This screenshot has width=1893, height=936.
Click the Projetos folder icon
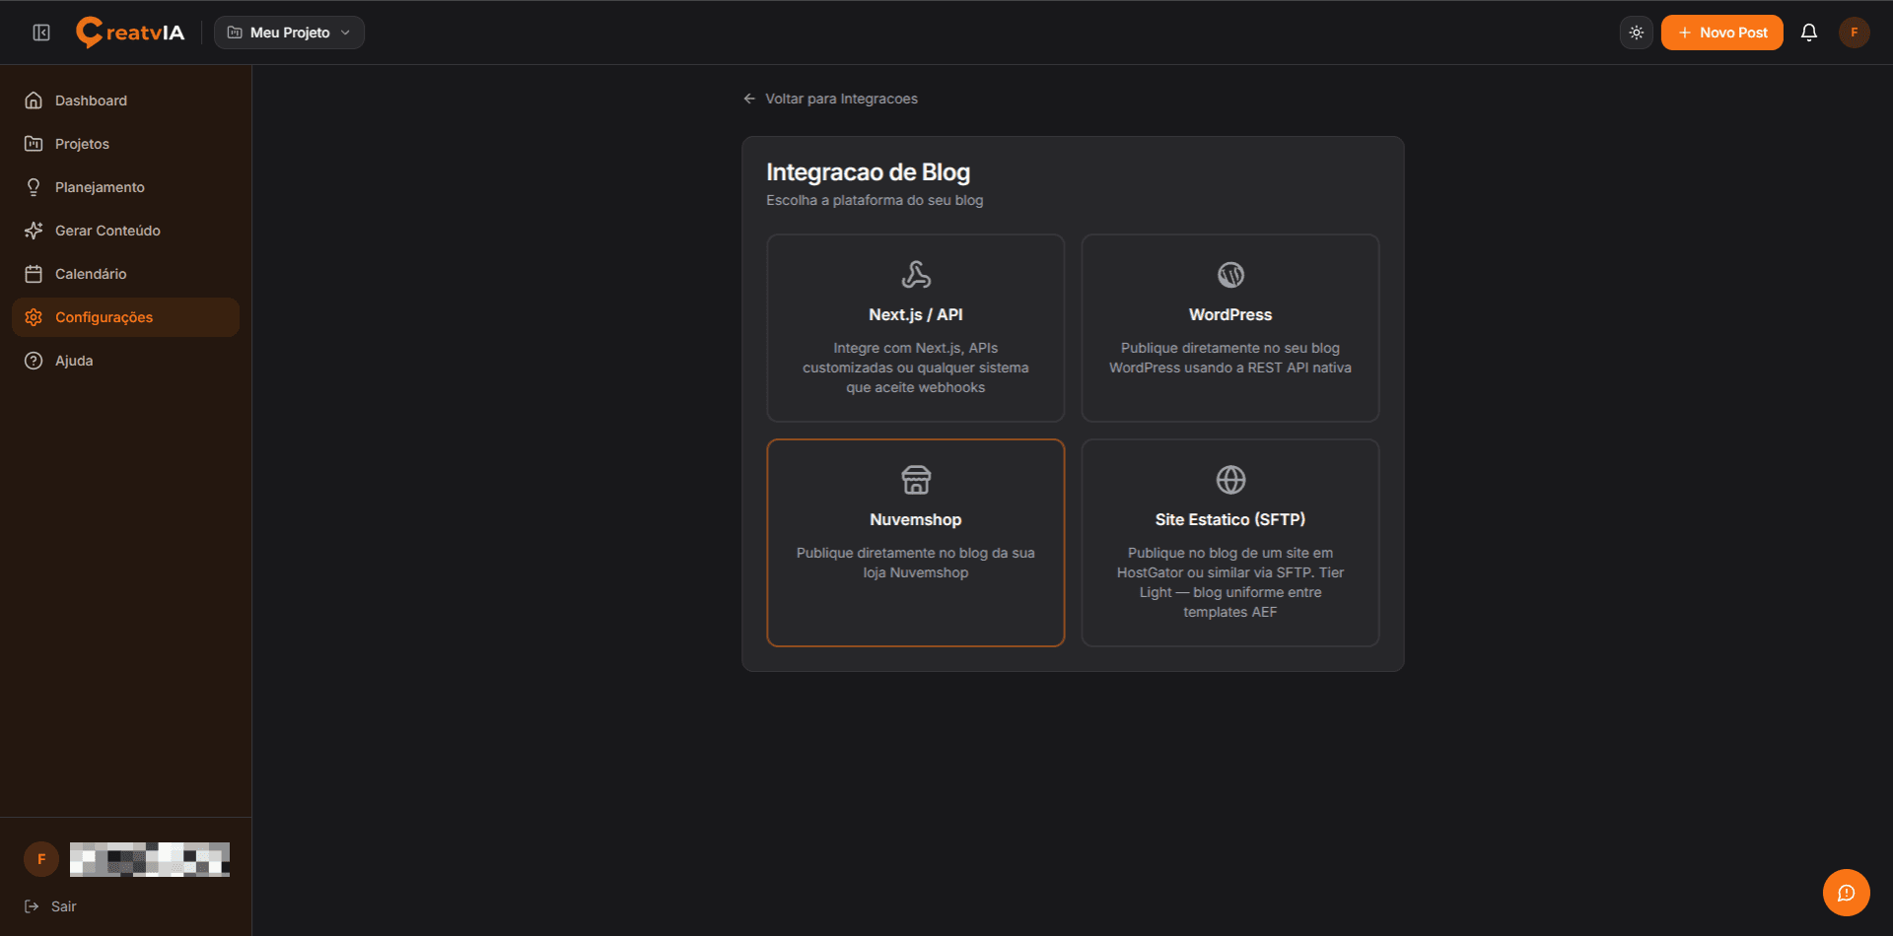pos(34,144)
